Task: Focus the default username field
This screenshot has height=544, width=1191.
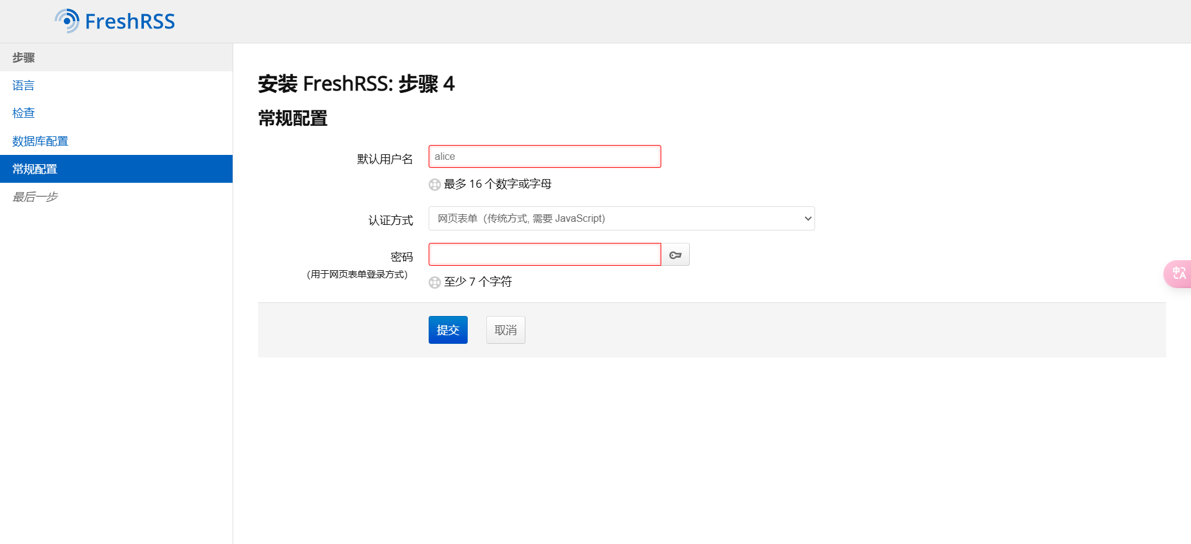Action: click(x=545, y=156)
